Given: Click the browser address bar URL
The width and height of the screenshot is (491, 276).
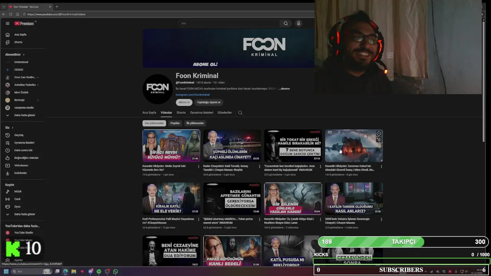Looking at the screenshot, I should click(56, 14).
